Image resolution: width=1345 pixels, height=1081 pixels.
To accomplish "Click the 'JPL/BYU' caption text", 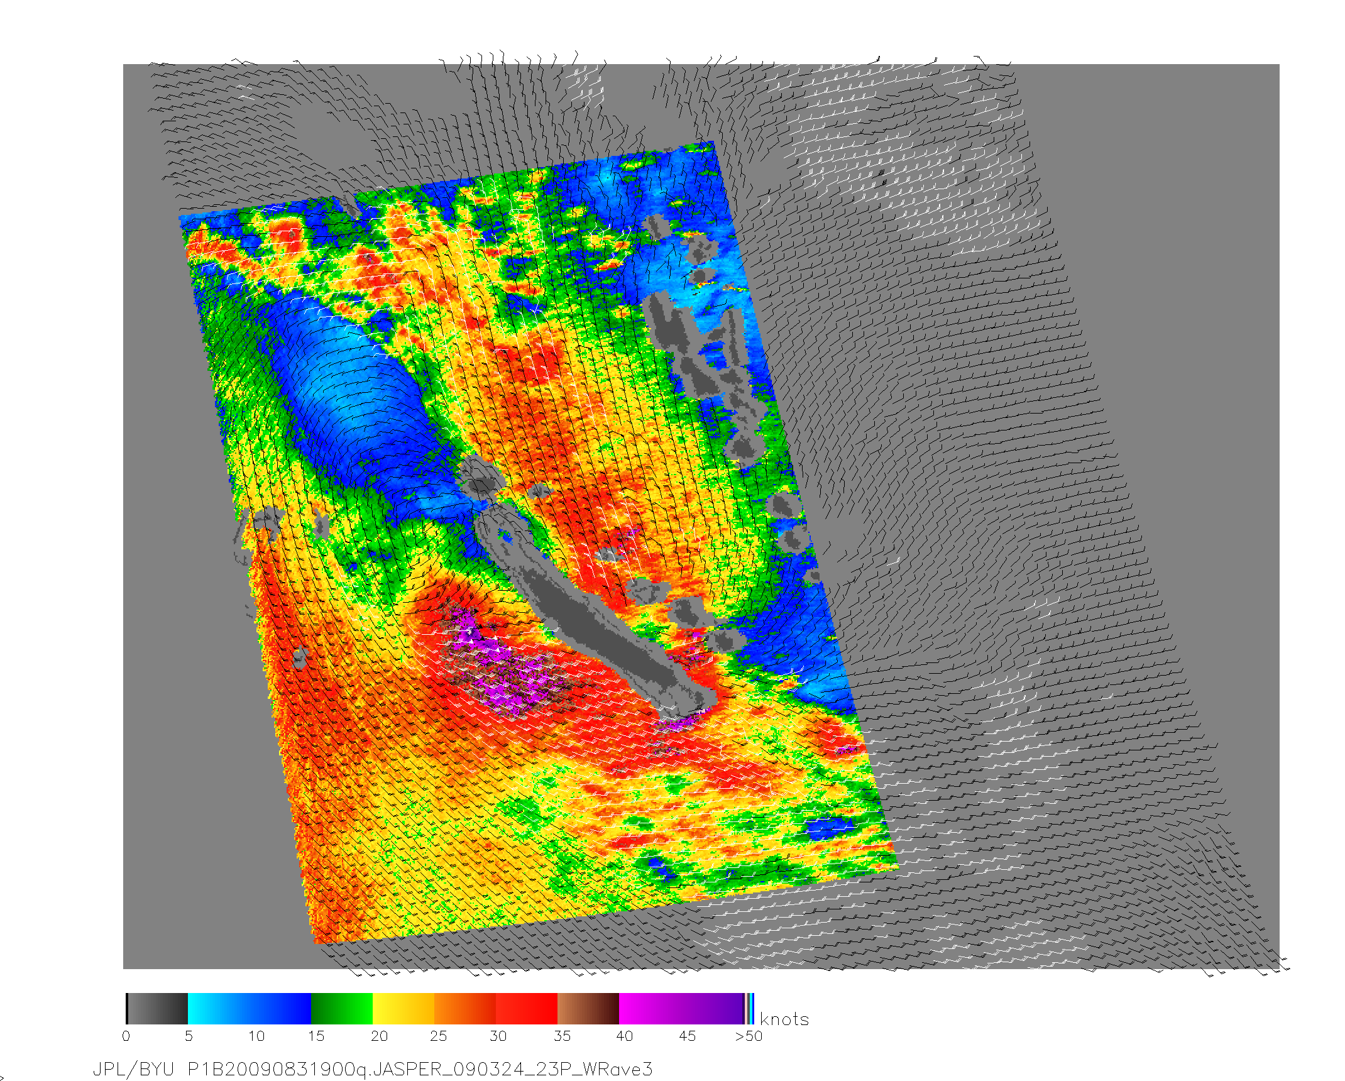I will click(133, 1069).
